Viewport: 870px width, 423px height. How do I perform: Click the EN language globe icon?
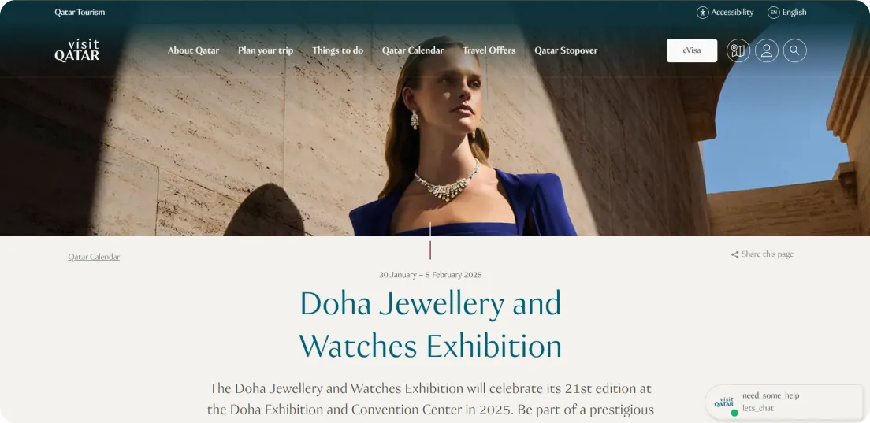[773, 12]
